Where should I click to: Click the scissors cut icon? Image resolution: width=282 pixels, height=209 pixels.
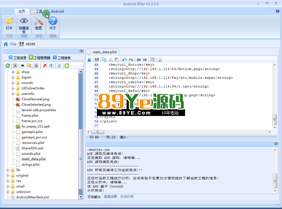point(111,60)
